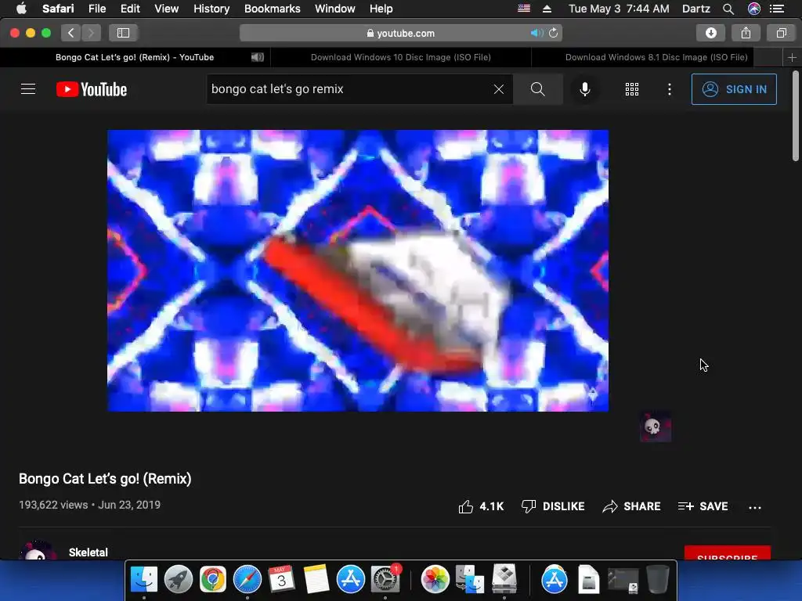
Task: Open Launchpad from the Dock
Action: click(178, 579)
